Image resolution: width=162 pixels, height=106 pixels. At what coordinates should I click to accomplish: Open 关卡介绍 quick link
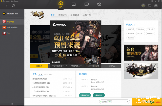150,29
